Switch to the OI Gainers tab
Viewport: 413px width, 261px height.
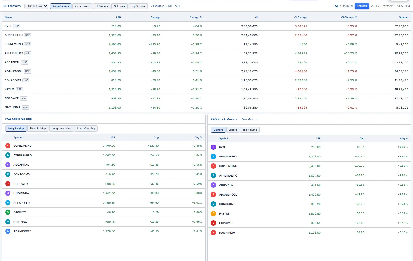[x=102, y=6]
